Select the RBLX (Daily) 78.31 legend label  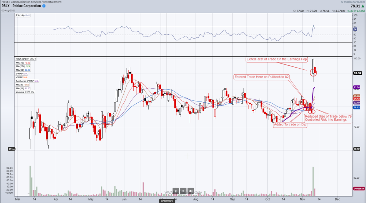coord(26,59)
